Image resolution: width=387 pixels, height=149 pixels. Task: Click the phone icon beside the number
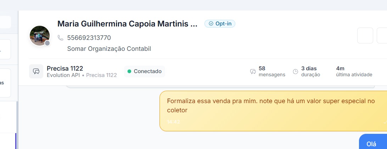pyautogui.click(x=61, y=38)
